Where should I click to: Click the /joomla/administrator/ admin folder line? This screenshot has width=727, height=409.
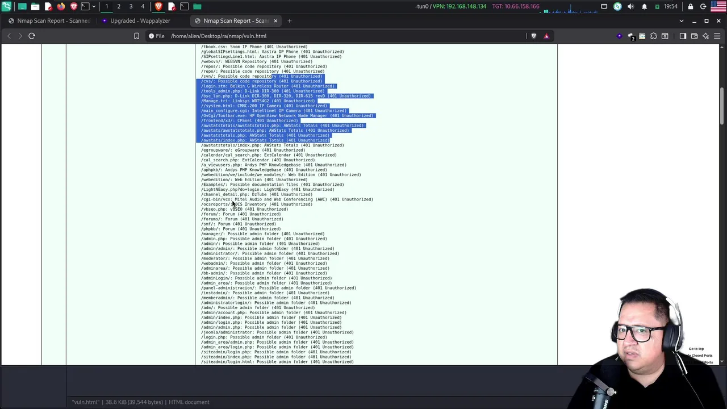(277, 332)
